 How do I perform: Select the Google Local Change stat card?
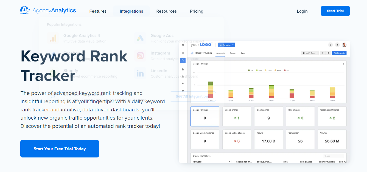(x=332, y=116)
